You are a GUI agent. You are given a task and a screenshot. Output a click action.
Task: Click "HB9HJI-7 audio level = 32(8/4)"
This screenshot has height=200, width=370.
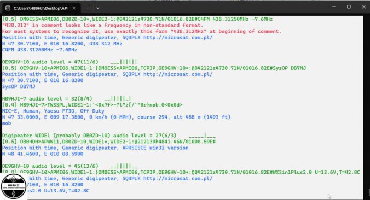(47, 99)
